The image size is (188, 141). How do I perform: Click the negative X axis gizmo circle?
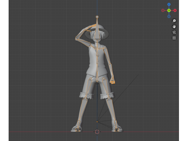pos(163,11)
